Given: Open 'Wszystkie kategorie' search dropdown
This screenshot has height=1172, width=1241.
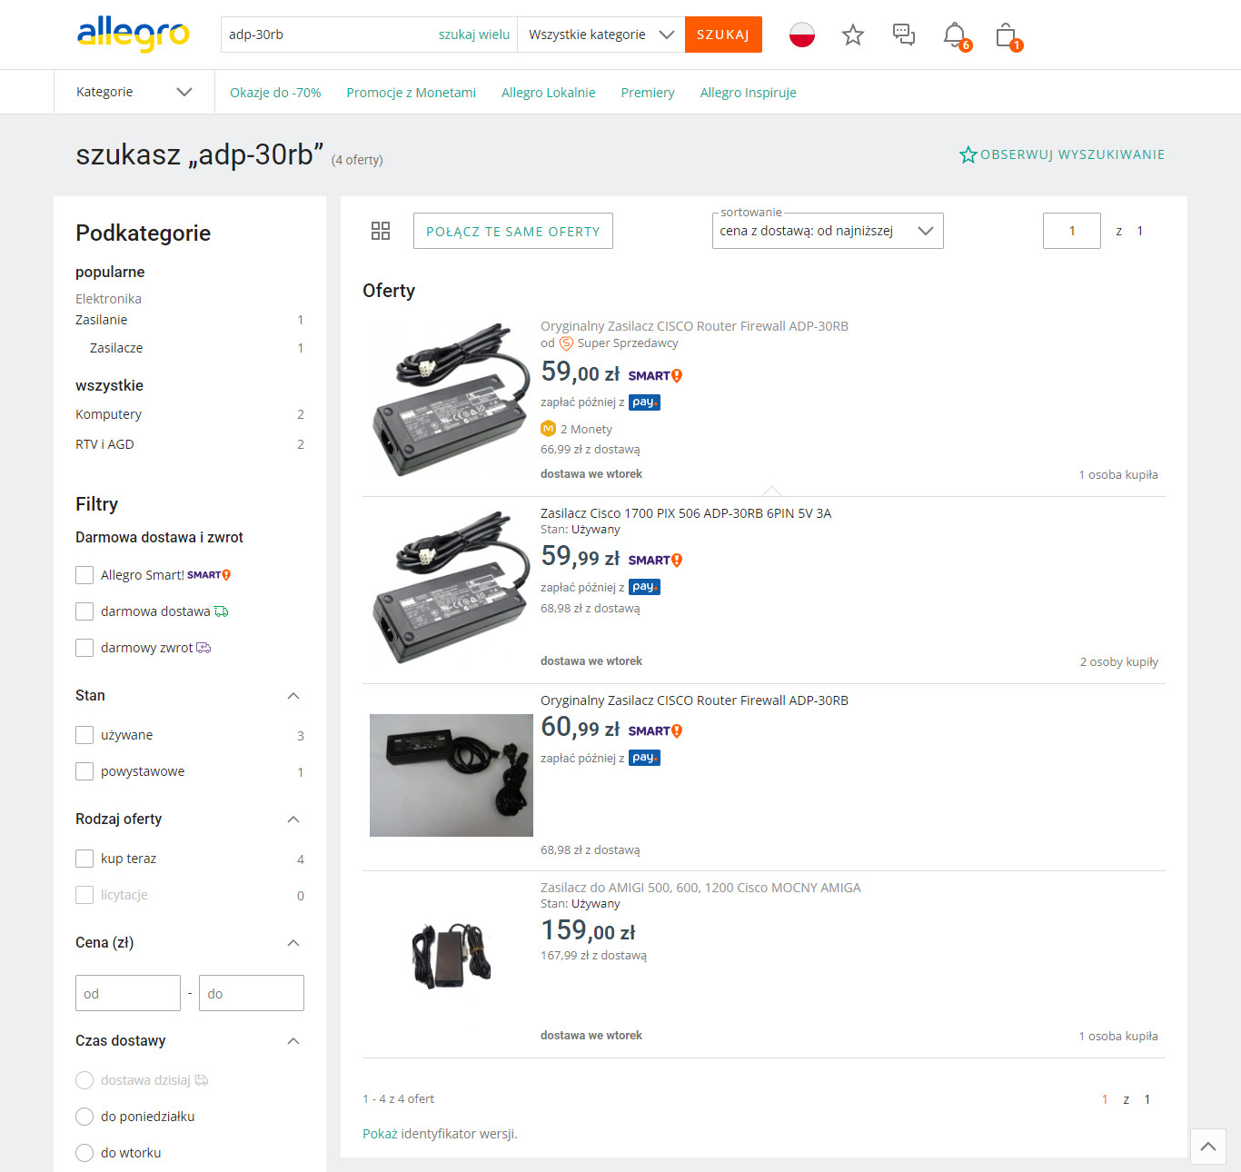Looking at the screenshot, I should point(601,35).
